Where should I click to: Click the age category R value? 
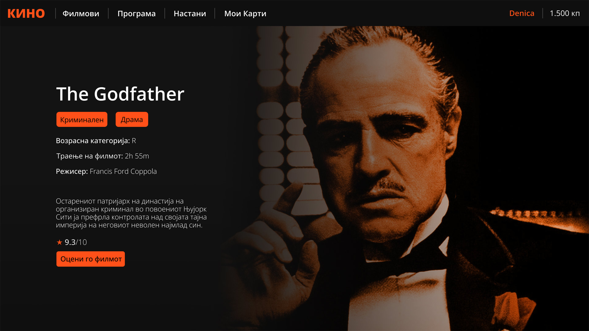[134, 141]
